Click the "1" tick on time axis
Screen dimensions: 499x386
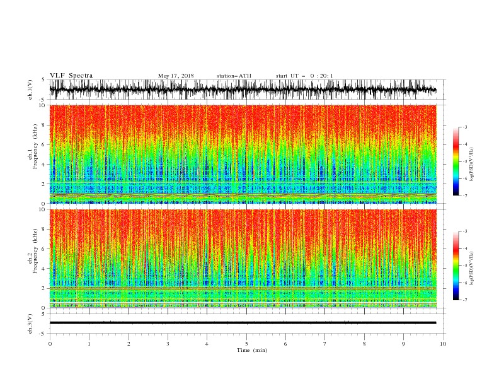89,344
